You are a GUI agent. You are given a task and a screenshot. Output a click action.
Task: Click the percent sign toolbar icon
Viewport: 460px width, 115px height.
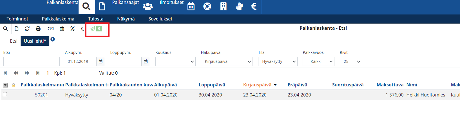(72, 29)
